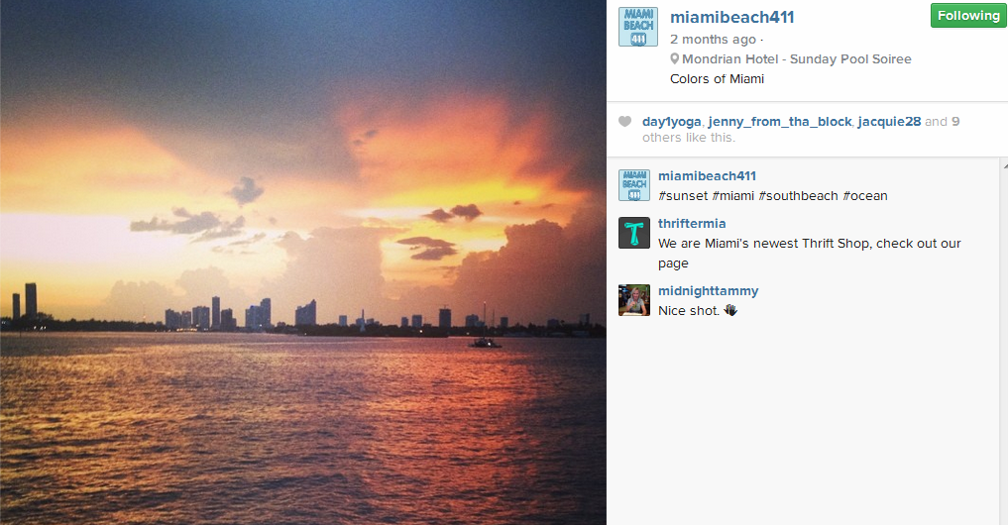Click midnighttammy's profile photo avatar
Image resolution: width=1008 pixels, height=525 pixels.
point(634,300)
